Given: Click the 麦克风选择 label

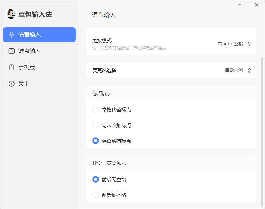Looking at the screenshot, I should [104, 70].
